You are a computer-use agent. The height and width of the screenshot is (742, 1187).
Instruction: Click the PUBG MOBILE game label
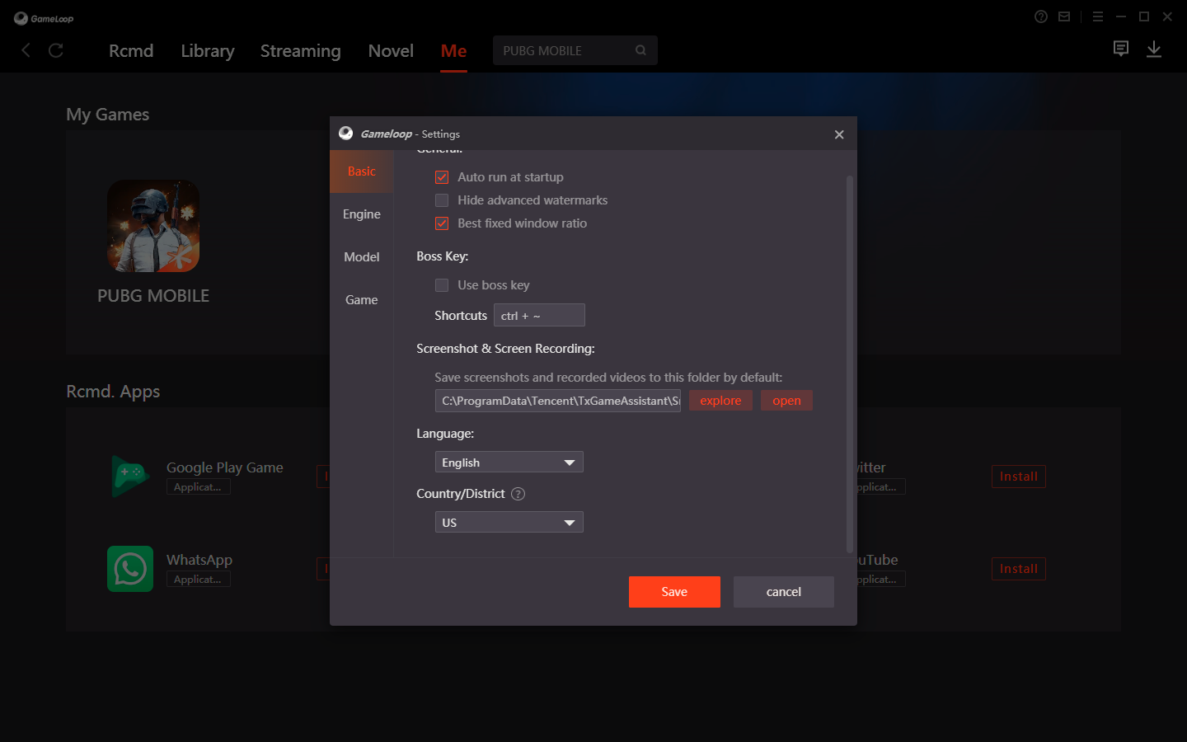point(153,295)
